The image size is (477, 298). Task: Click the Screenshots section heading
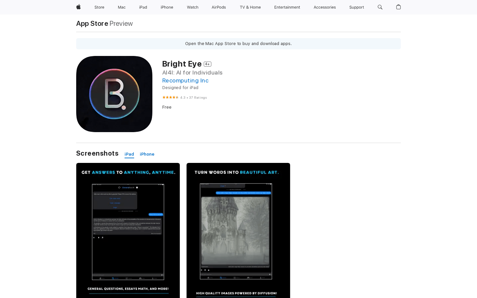click(97, 153)
